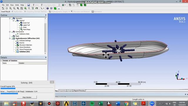
Task: Collapse the Connections tree node
Action: 10,32
